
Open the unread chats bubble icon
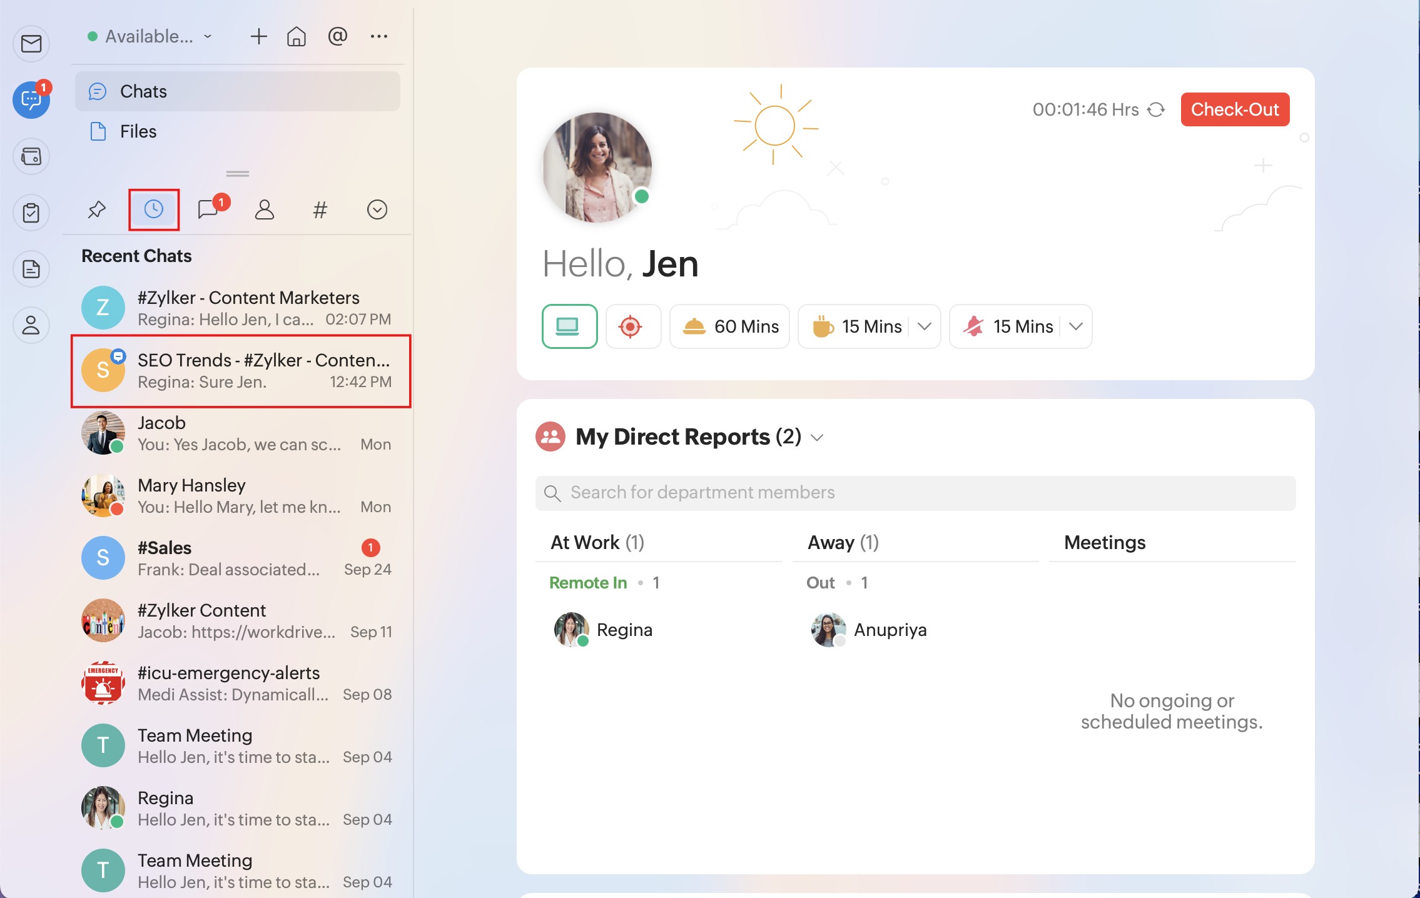click(x=208, y=209)
